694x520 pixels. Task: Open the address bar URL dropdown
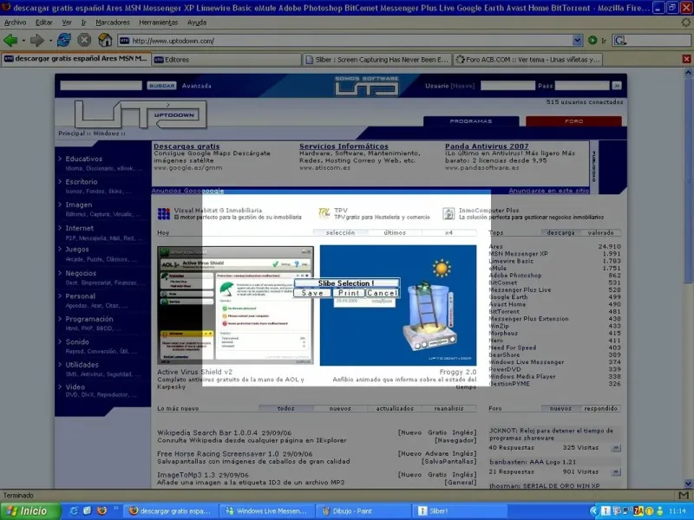[577, 41]
